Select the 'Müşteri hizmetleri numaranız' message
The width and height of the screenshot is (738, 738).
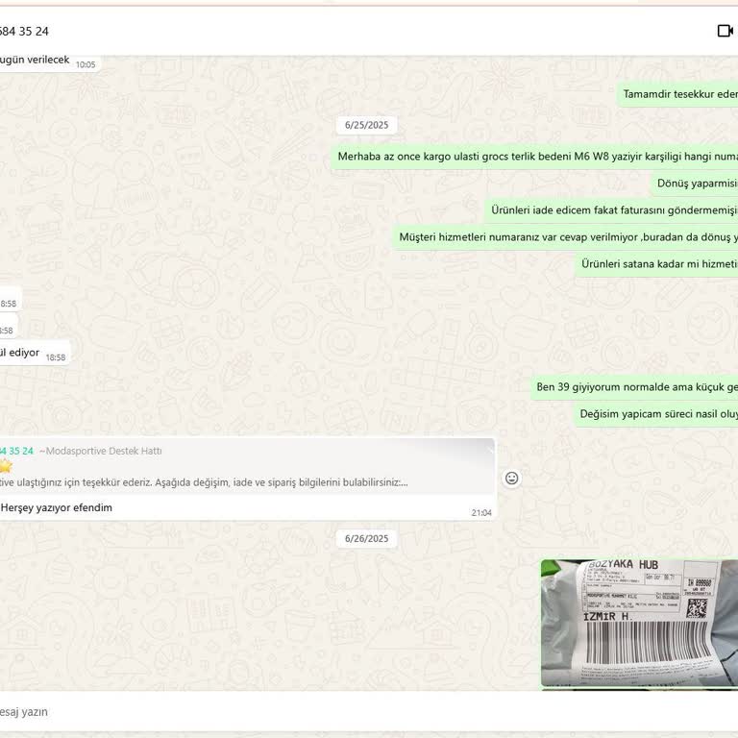[565, 236]
